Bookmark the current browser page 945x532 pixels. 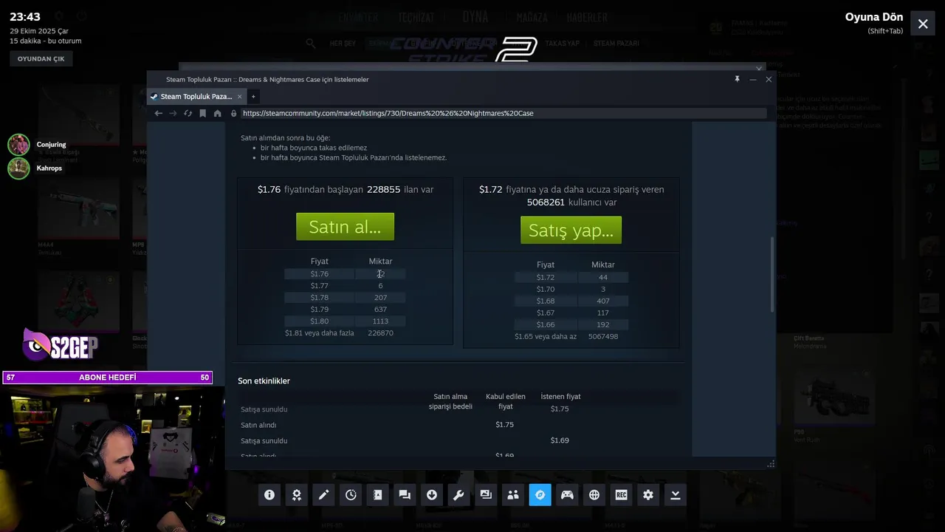203,113
